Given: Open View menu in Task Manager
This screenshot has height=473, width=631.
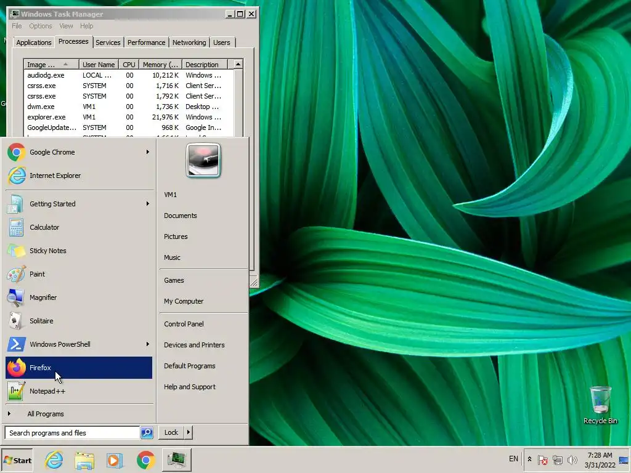Looking at the screenshot, I should 66,26.
